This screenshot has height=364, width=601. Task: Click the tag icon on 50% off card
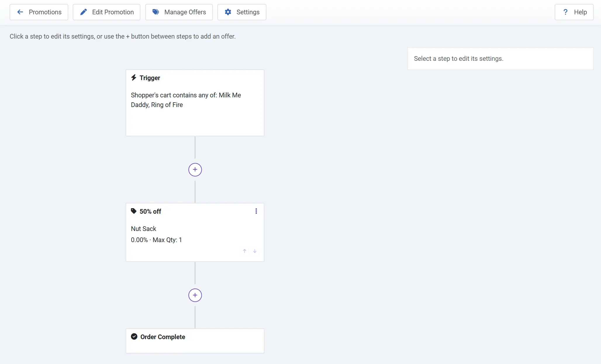134,211
